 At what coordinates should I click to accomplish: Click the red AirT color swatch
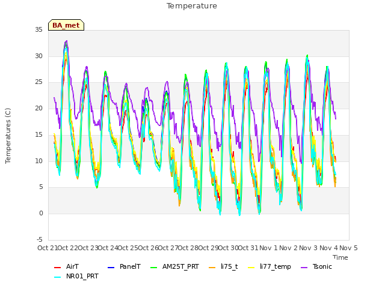click(57, 267)
